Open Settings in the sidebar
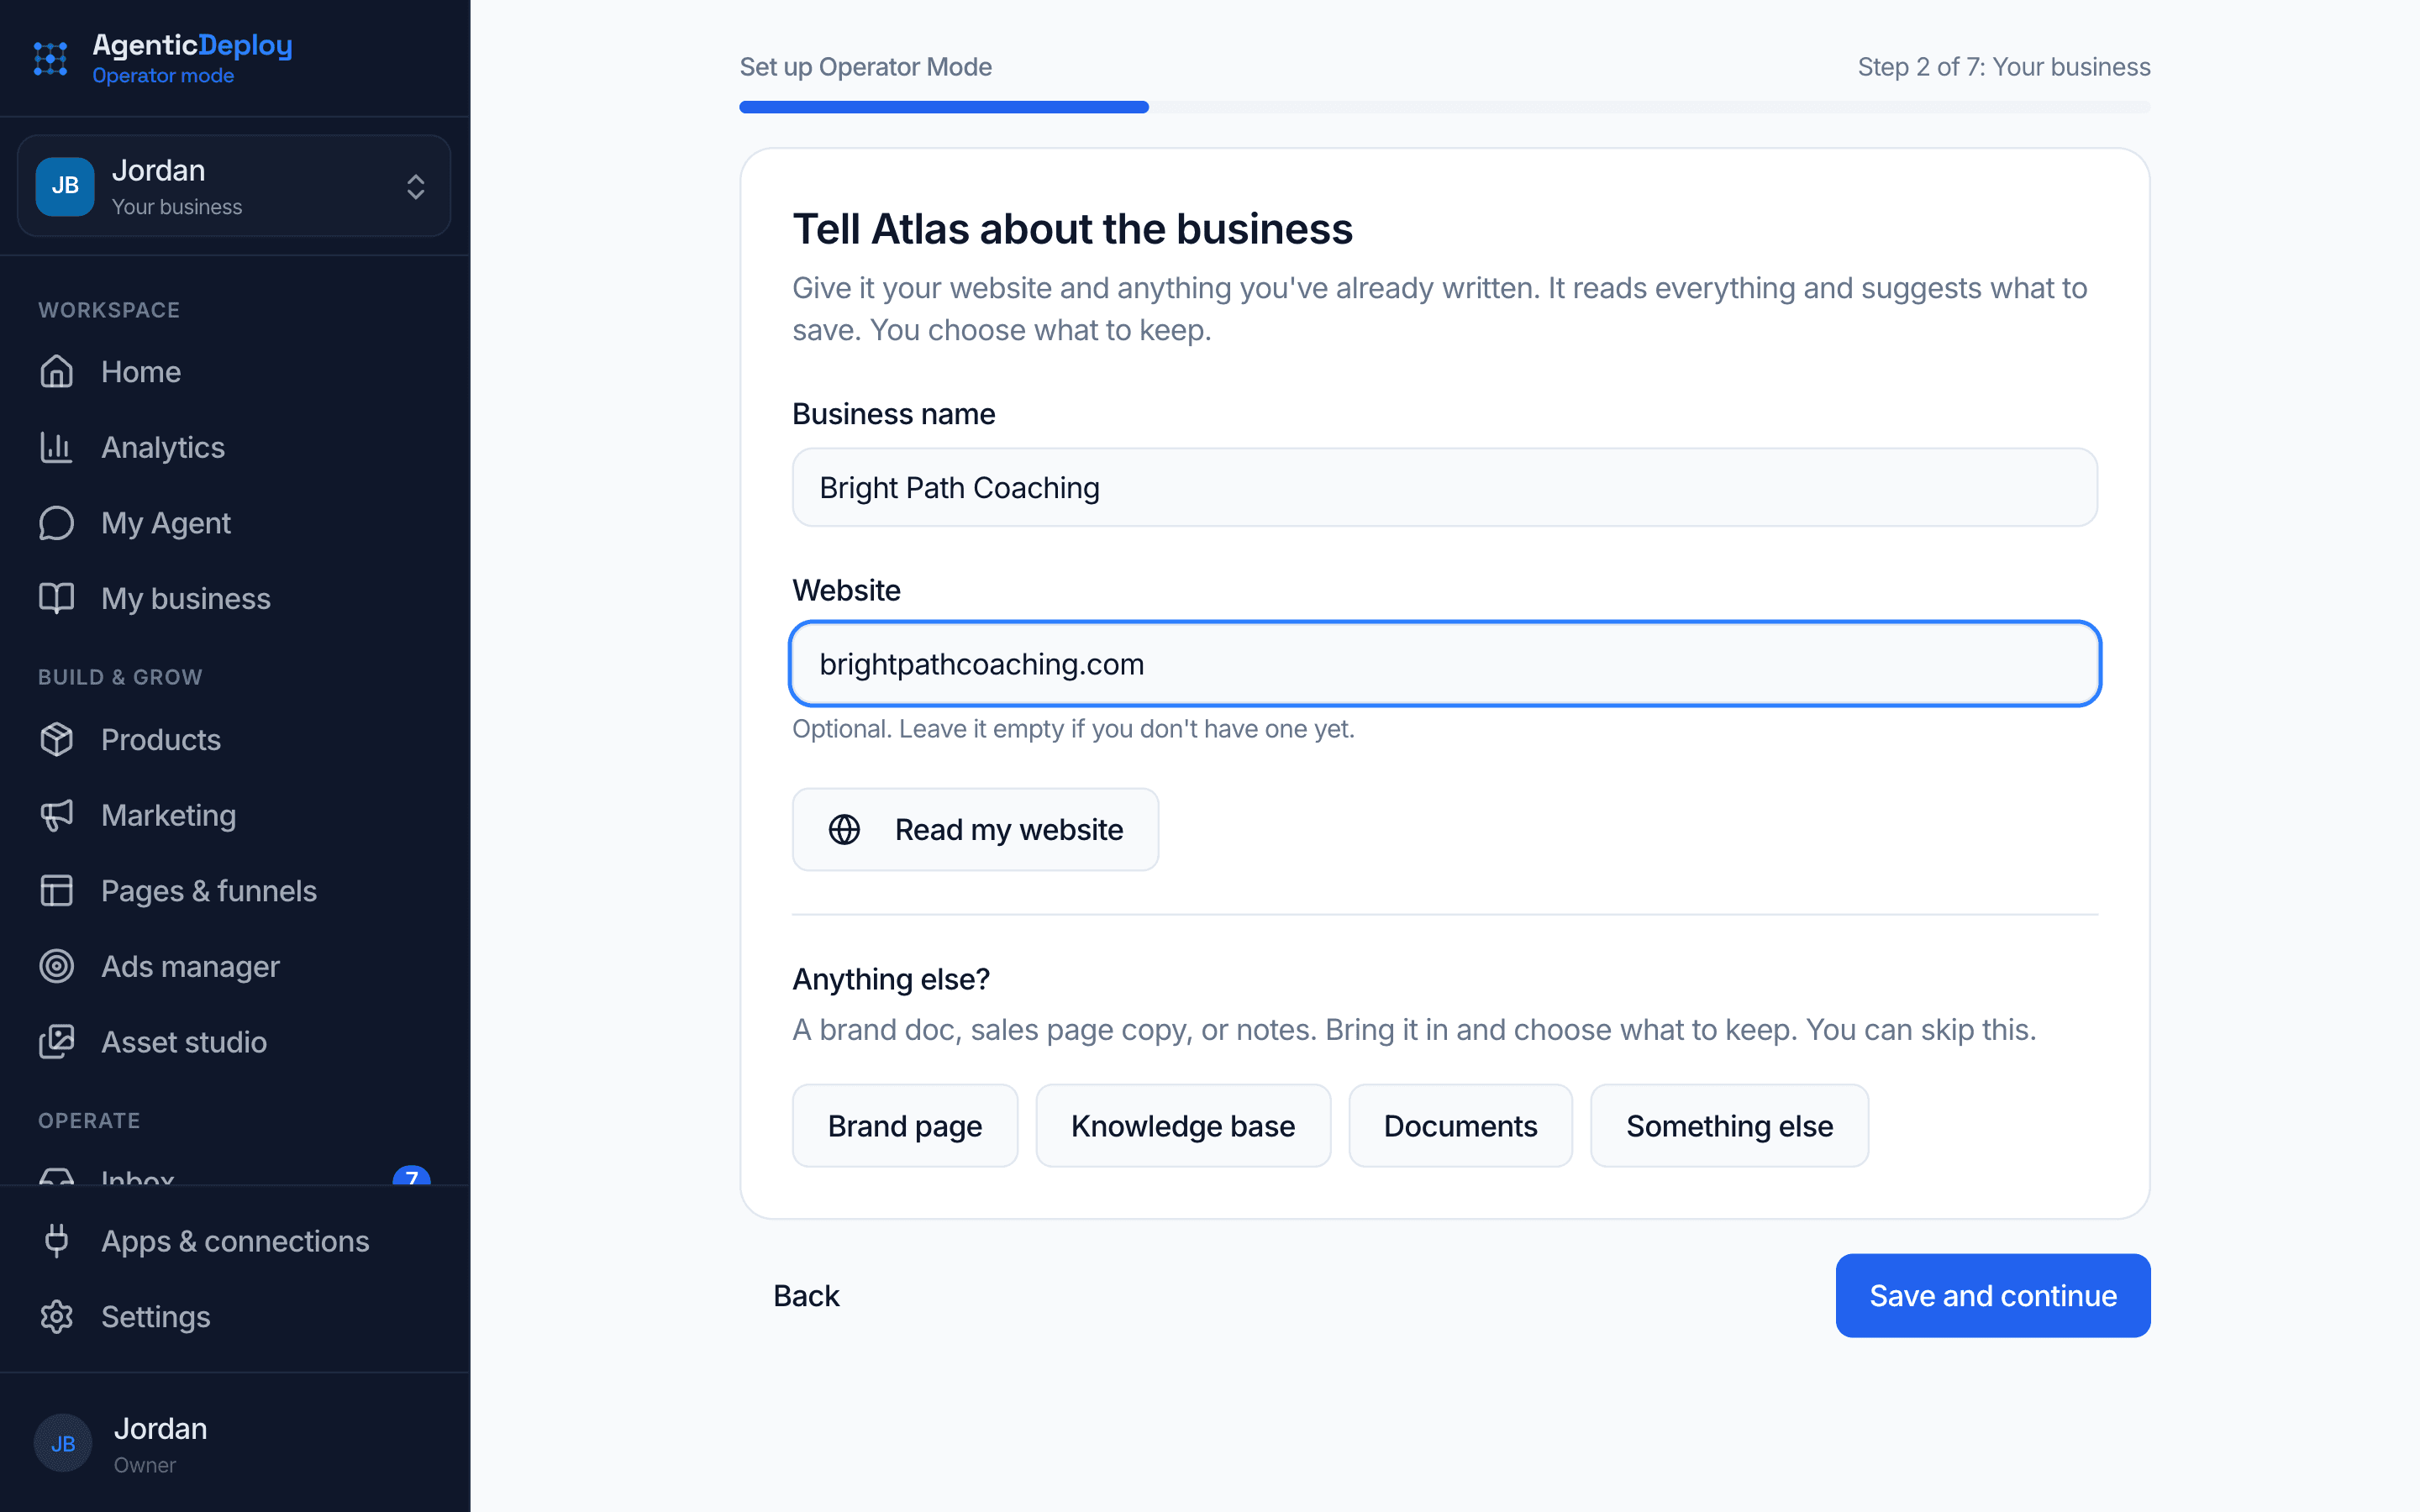The width and height of the screenshot is (2420, 1512). click(235, 1317)
